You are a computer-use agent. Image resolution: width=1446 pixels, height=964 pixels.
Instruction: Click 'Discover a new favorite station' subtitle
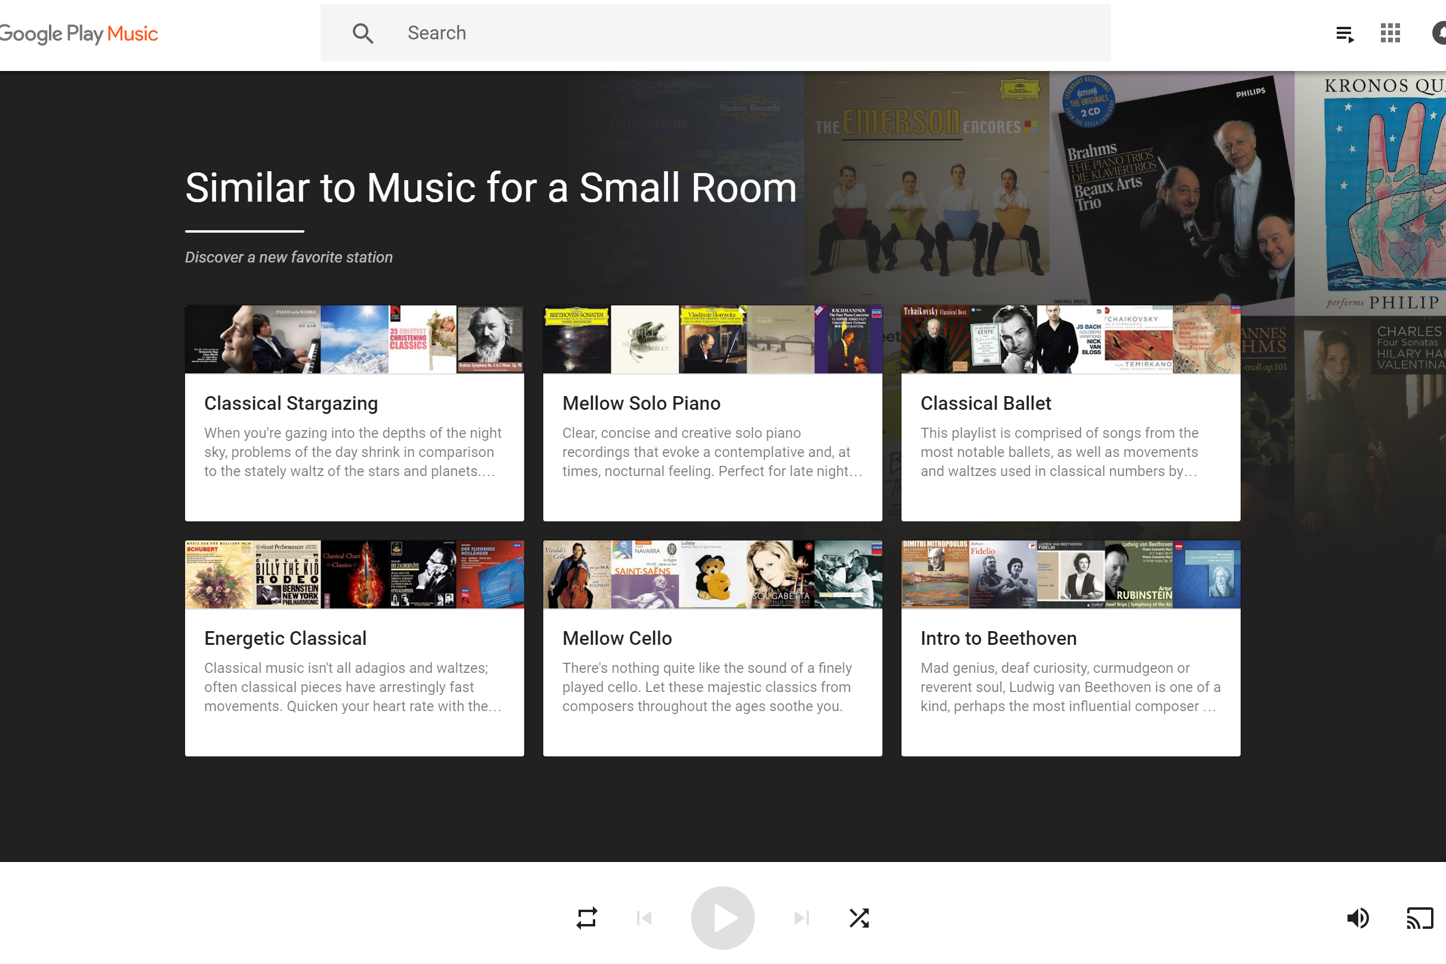pyautogui.click(x=288, y=257)
